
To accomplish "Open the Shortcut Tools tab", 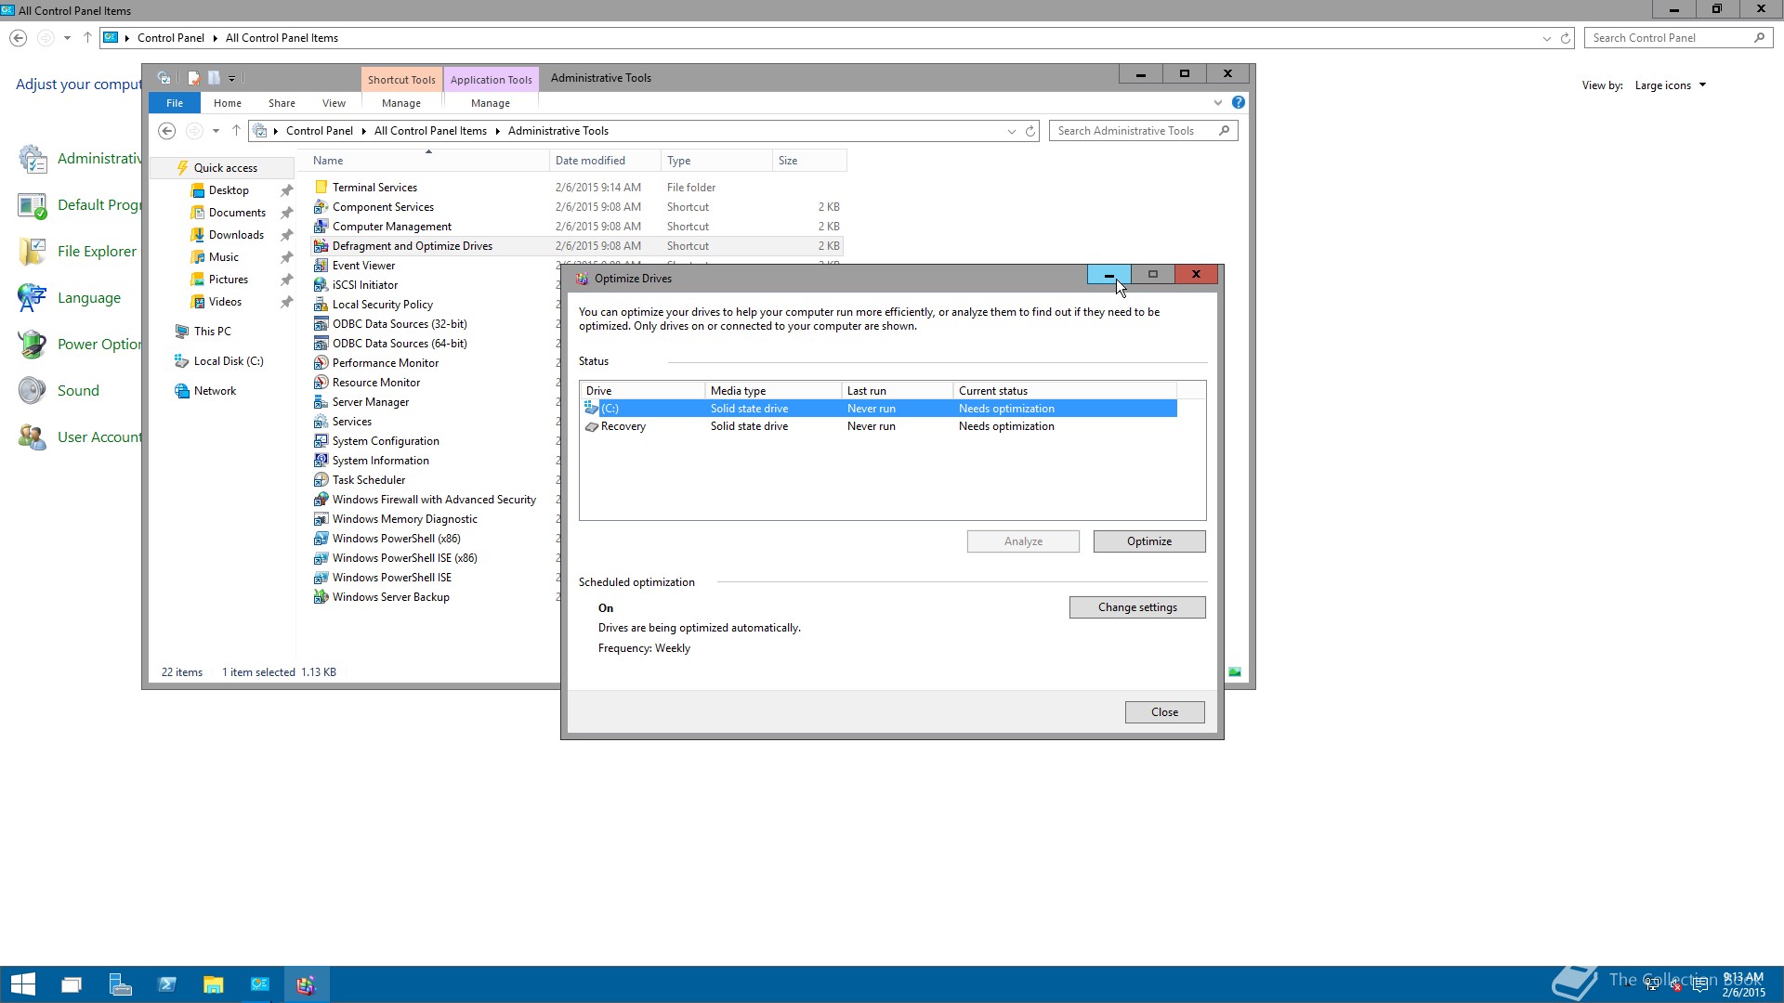I will [401, 79].
